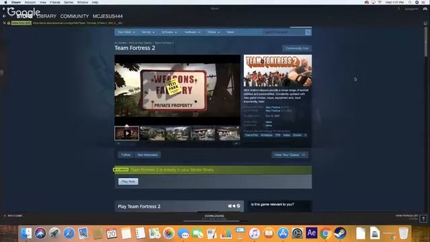Click Downloading status at bottom
The height and width of the screenshot is (242, 430).
[214, 217]
